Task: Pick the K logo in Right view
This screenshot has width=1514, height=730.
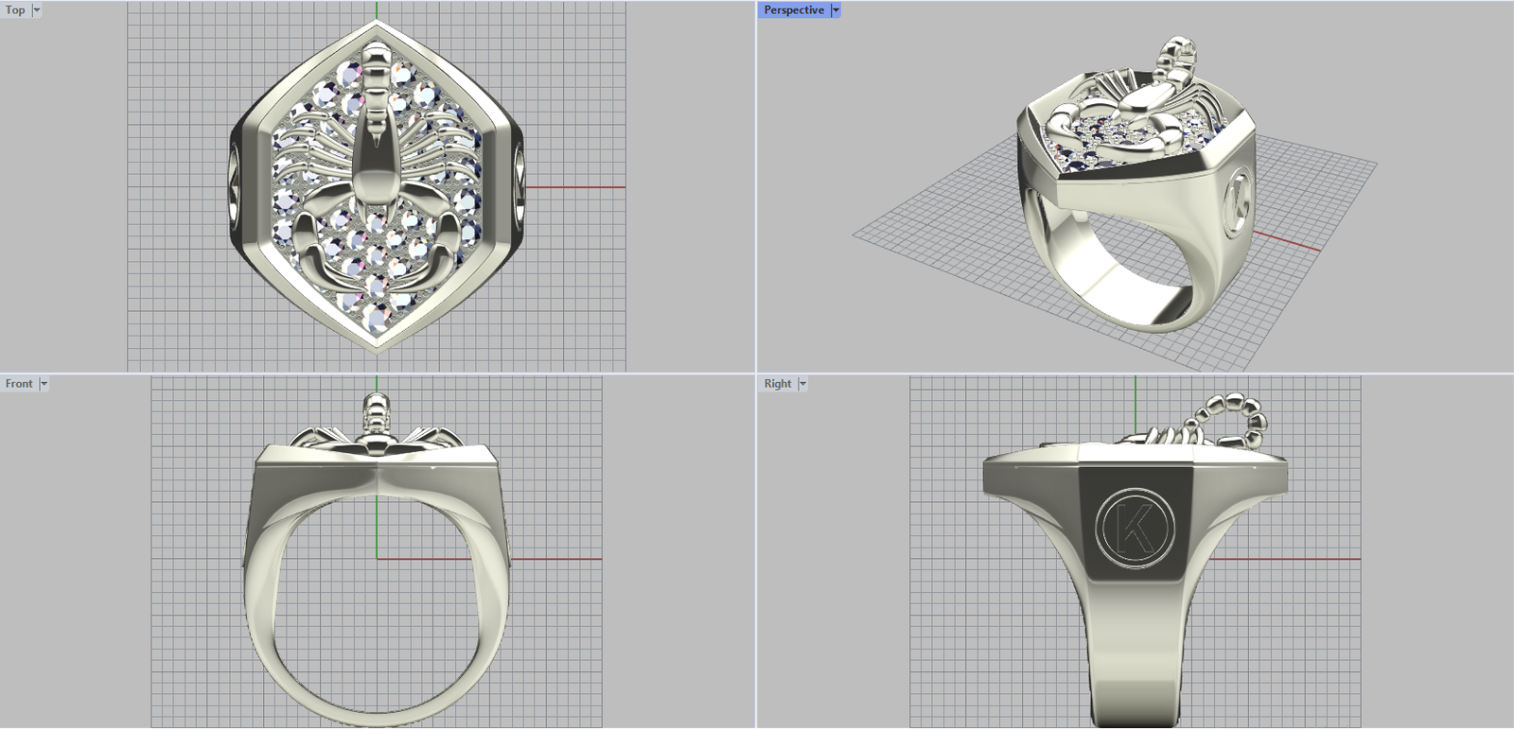Action: tap(1135, 526)
